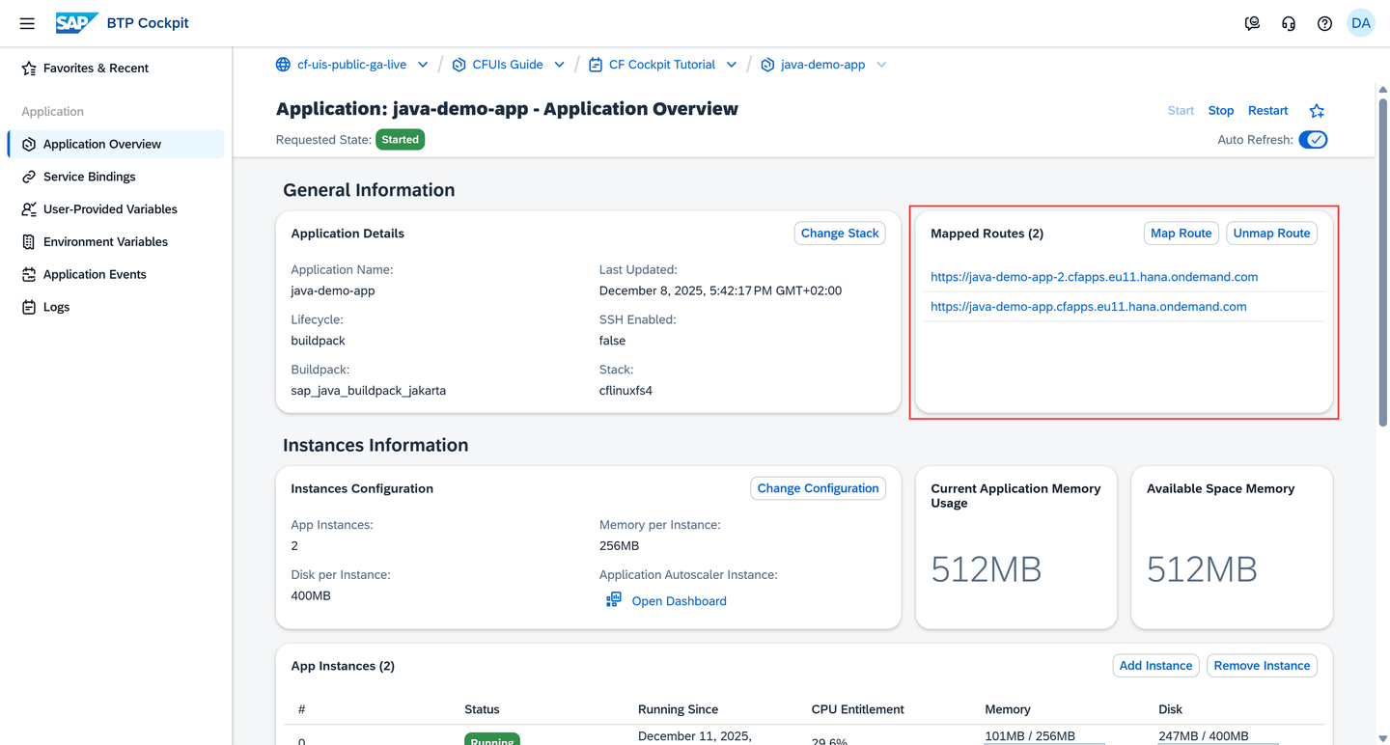Click the Logs clipboard icon
Viewport: 1390px width, 745px height.
[29, 307]
